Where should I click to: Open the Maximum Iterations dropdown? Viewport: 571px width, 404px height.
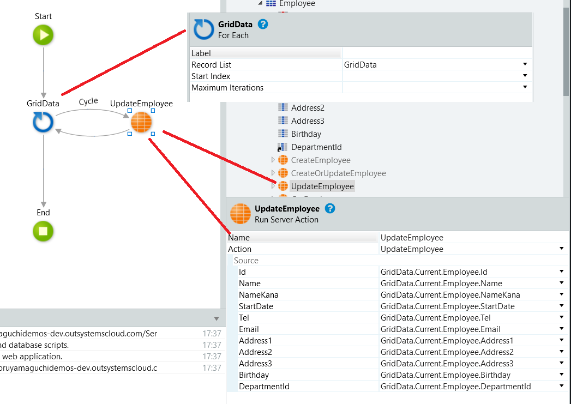(524, 87)
